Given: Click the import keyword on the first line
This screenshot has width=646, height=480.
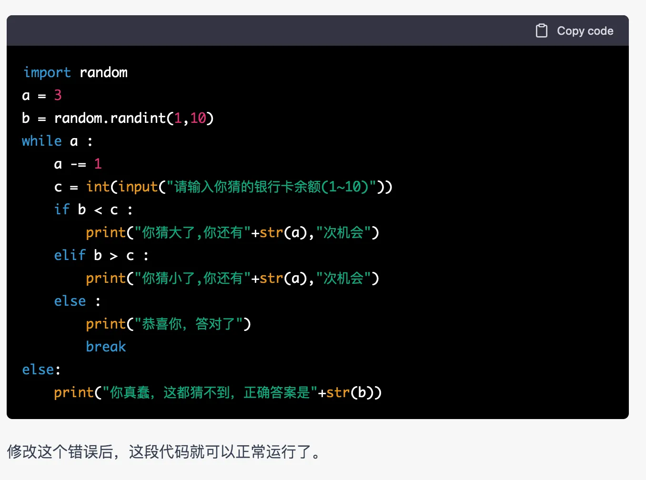Looking at the screenshot, I should 47,72.
